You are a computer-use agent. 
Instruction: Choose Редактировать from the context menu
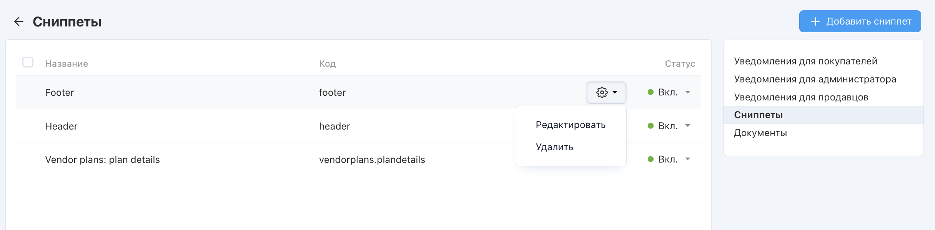coord(571,125)
